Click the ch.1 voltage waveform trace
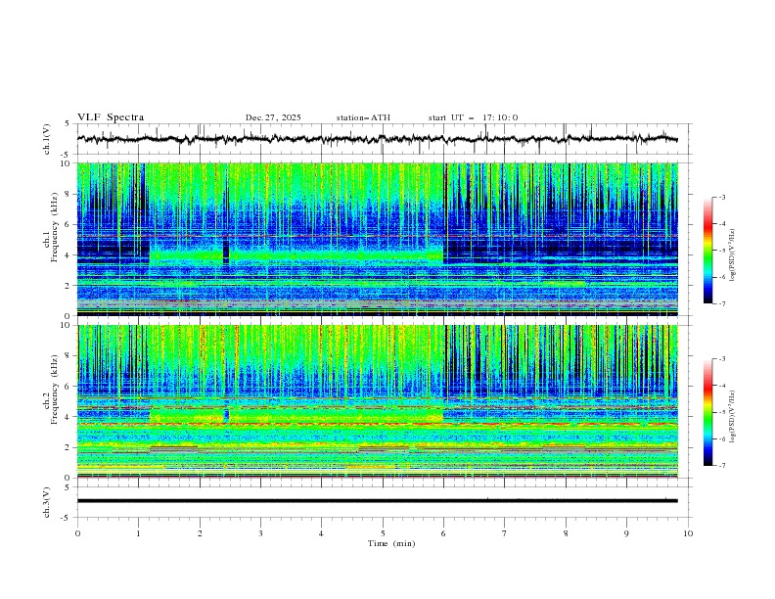 pos(377,139)
